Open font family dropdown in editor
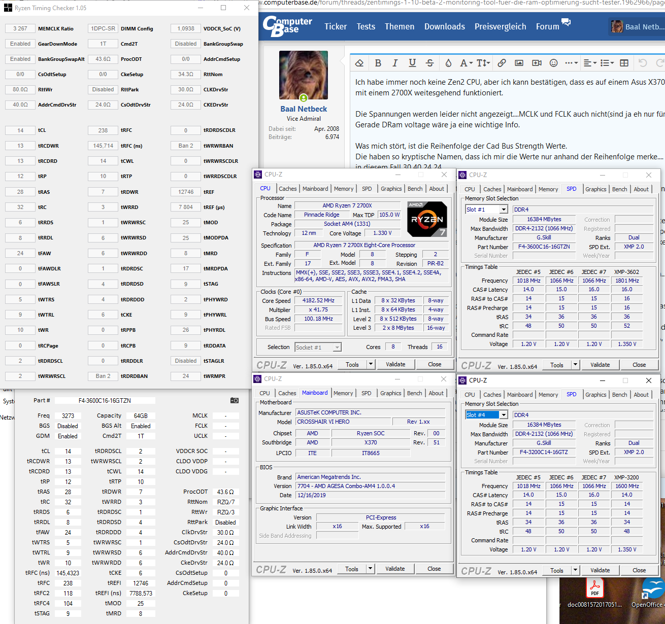 [466, 63]
